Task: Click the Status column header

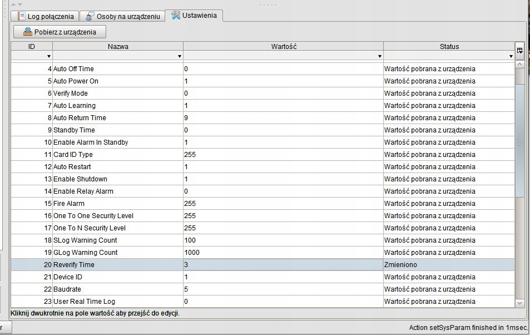Action: click(x=449, y=46)
